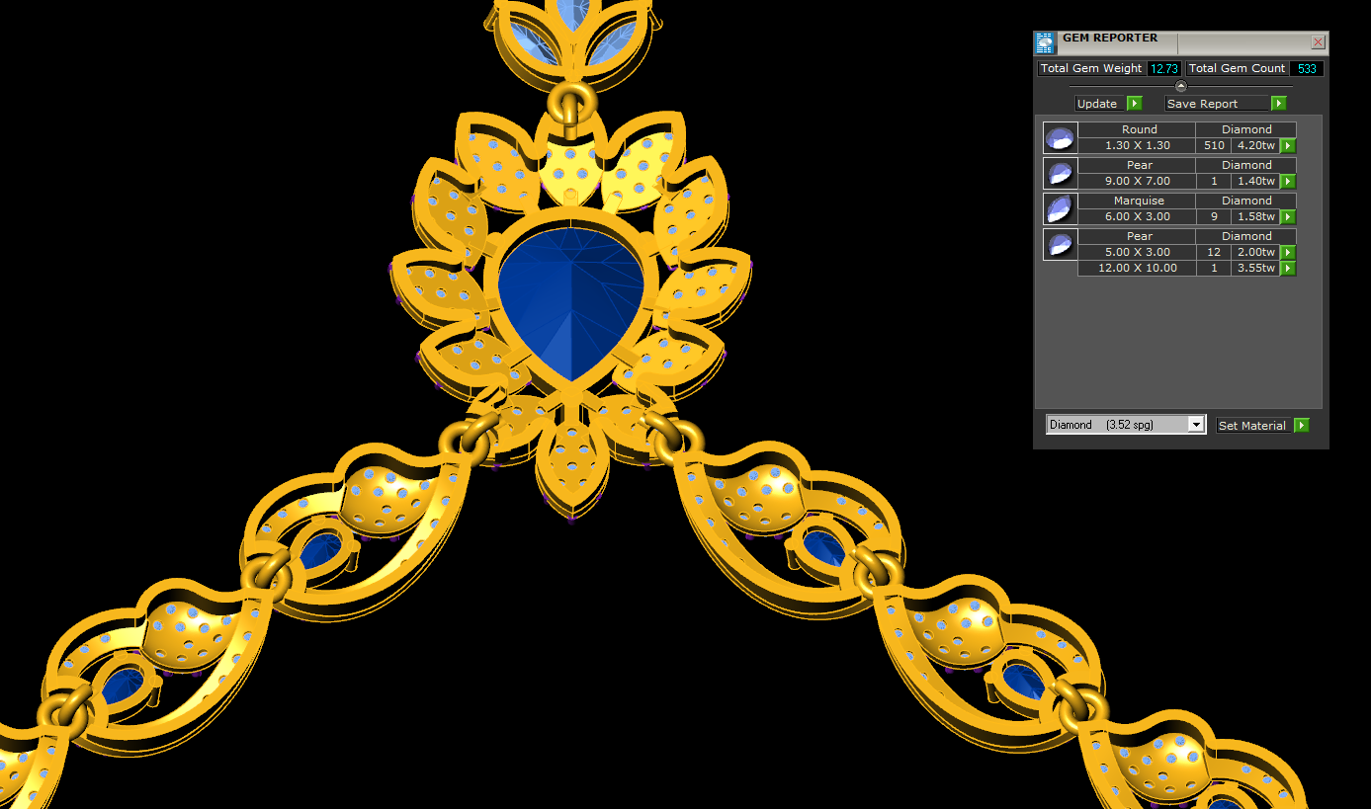Screen dimensions: 1371x809
Task: Click green arrow beside 3.55tw
Action: (1288, 269)
